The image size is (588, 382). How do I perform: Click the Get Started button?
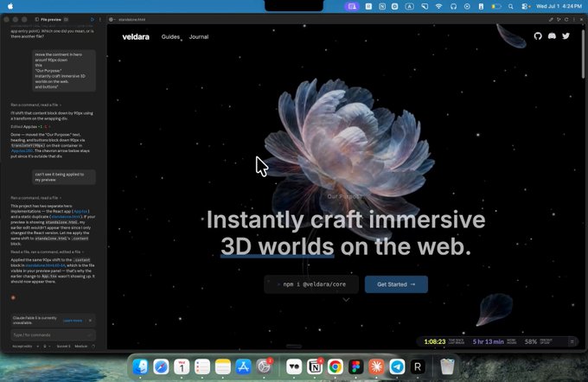[396, 284]
